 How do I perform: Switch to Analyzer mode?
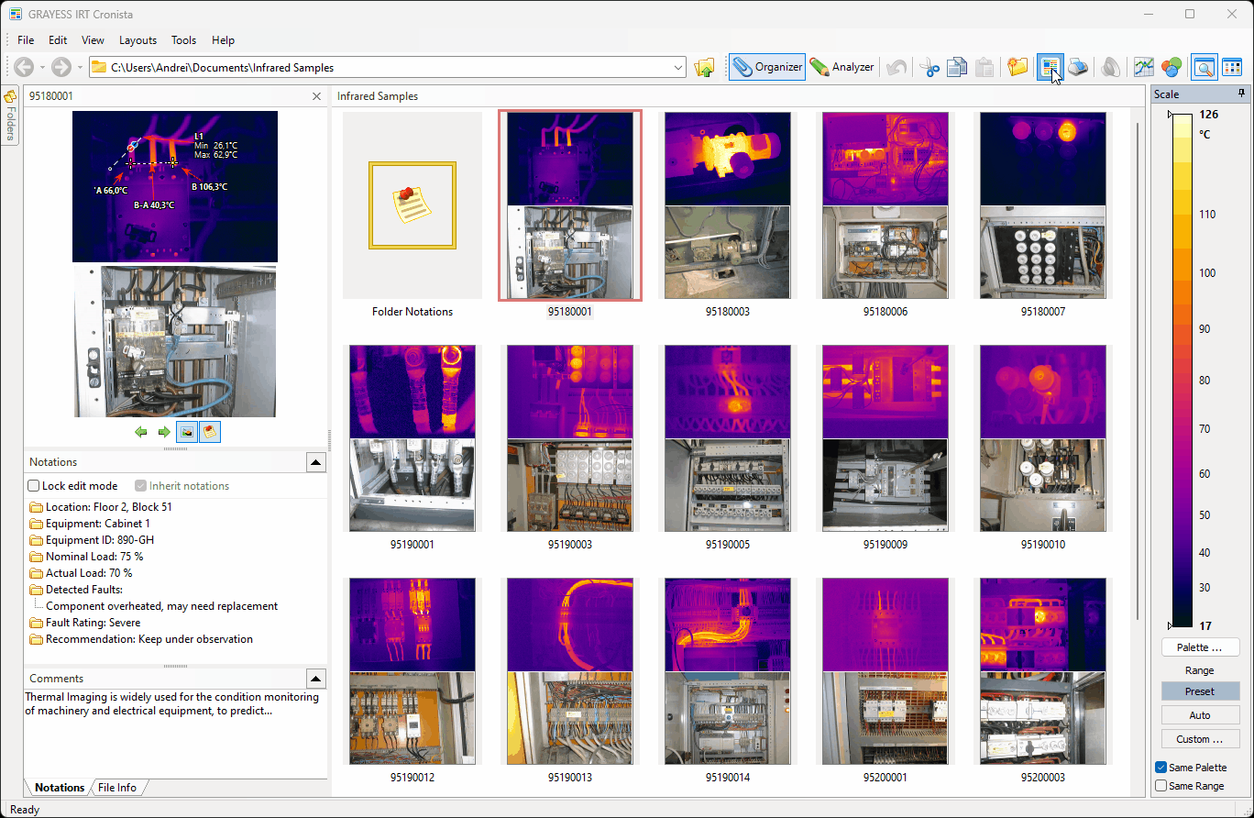tap(841, 67)
